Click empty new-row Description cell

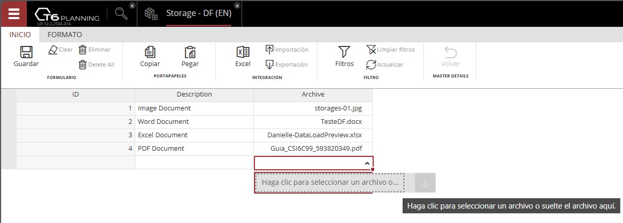point(194,162)
